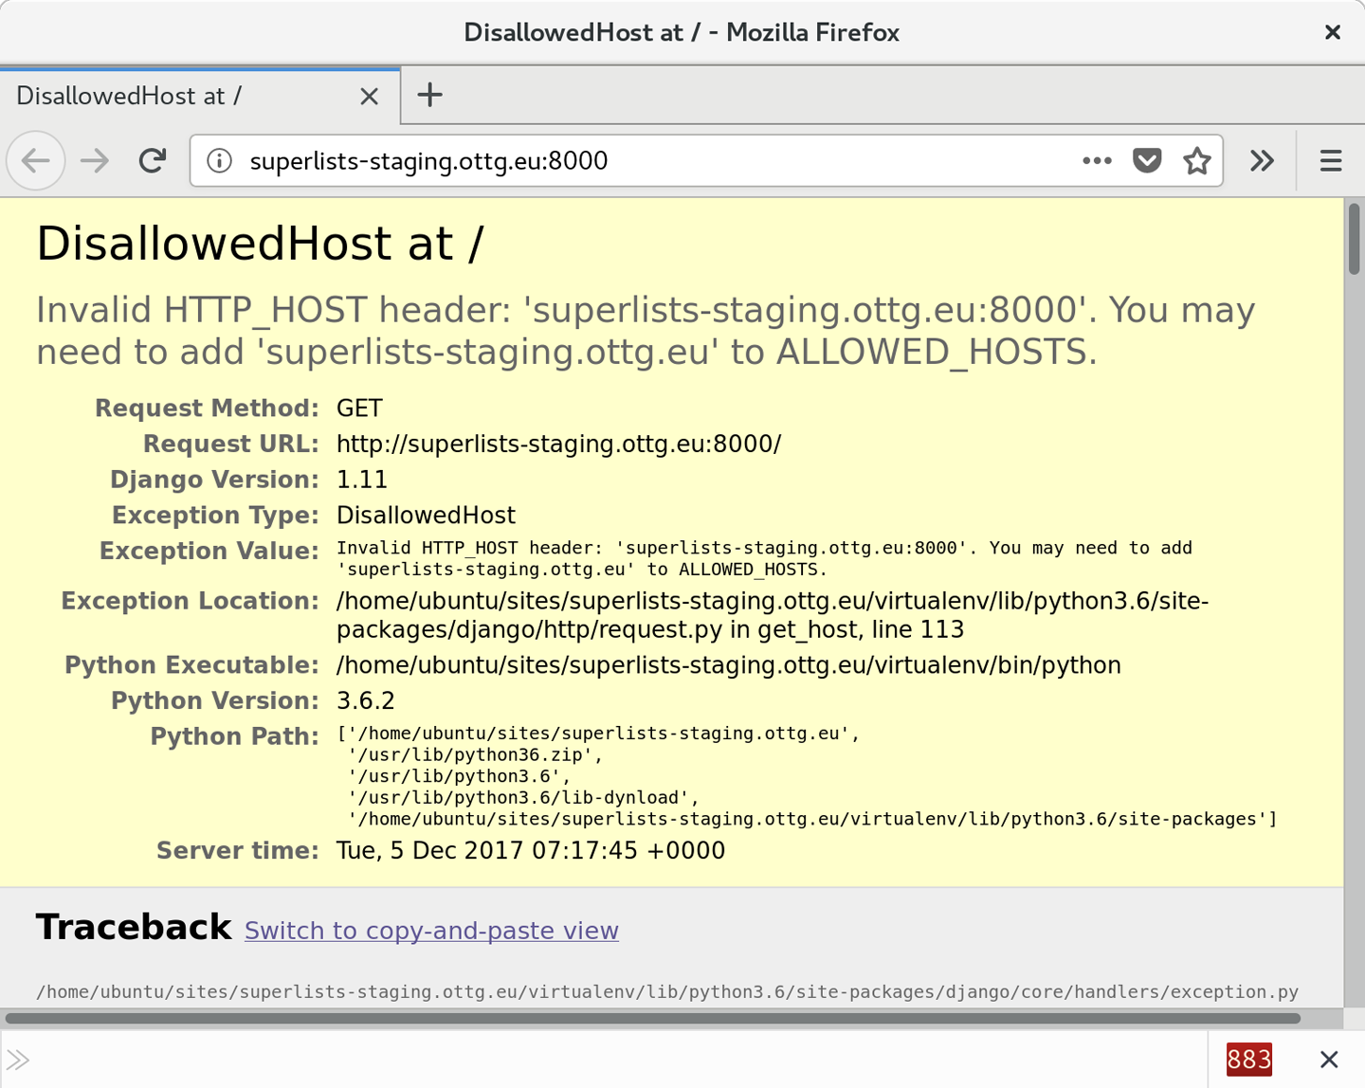Viewport: 1365px width, 1088px height.
Task: Show hidden toolbar items with the double-chevron
Action: [x=1262, y=161]
